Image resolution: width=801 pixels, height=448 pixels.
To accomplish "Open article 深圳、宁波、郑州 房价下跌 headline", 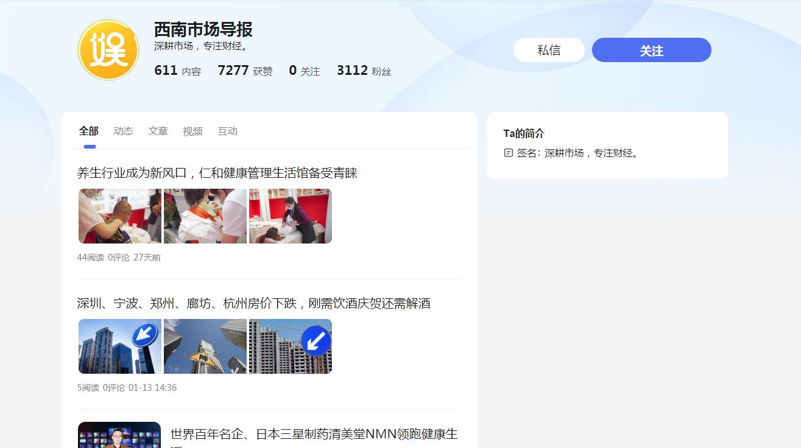I will [x=254, y=303].
